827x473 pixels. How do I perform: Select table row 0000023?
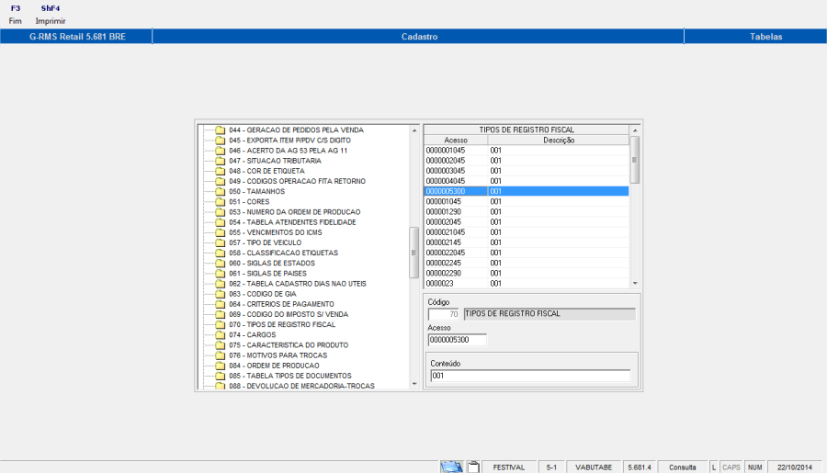pos(527,283)
